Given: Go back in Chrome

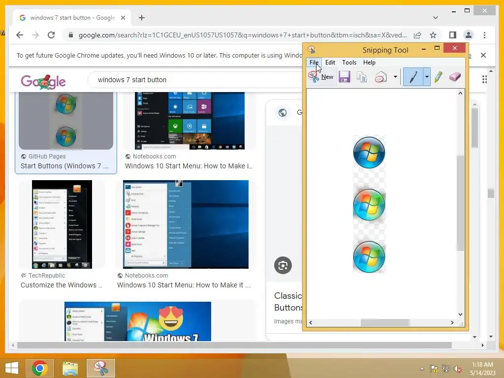Looking at the screenshot, I should pyautogui.click(x=20, y=35).
